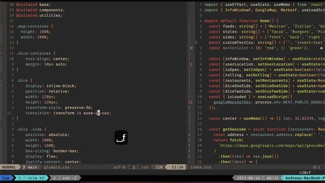Switch to tmux window 1 nvim

[x=31, y=178]
